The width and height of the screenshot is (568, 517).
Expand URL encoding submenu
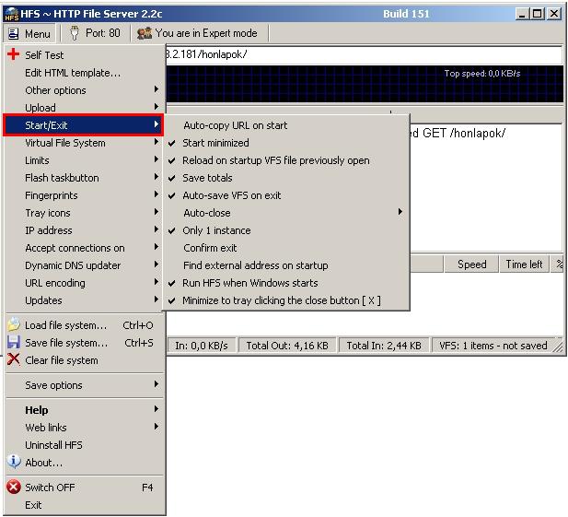tap(84, 283)
